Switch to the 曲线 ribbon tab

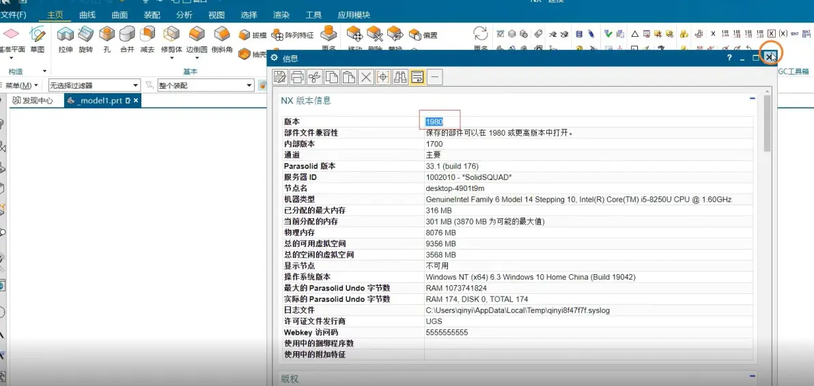pyautogui.click(x=87, y=15)
